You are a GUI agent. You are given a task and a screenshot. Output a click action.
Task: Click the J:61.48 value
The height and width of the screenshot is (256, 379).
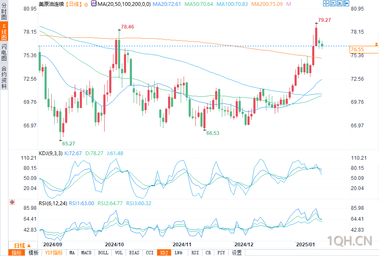(115, 153)
